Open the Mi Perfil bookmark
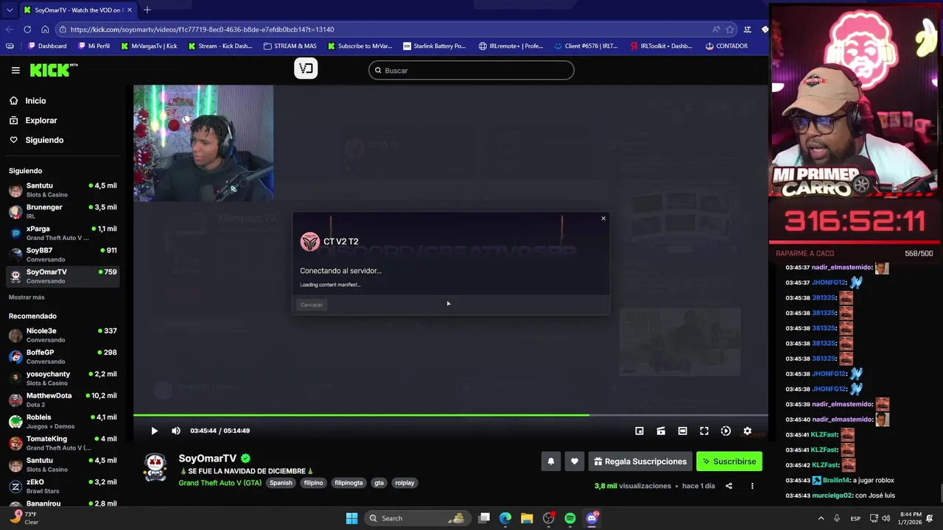The image size is (943, 530). [x=93, y=46]
